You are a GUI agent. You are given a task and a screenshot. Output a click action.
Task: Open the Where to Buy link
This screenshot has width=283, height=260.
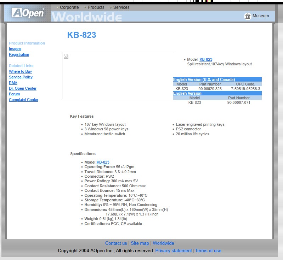pyautogui.click(x=20, y=71)
